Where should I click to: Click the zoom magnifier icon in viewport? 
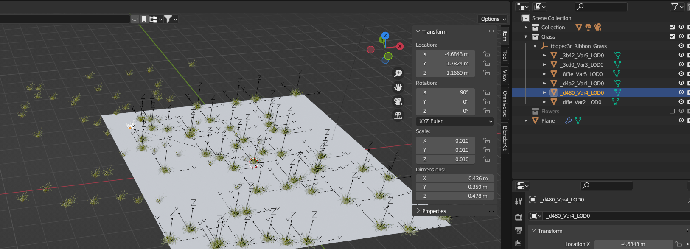[398, 73]
